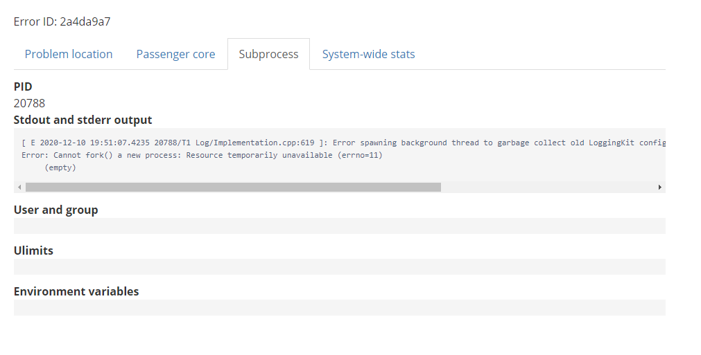Open the Problem location tab
This screenshot has width=701, height=355.
[x=69, y=54]
